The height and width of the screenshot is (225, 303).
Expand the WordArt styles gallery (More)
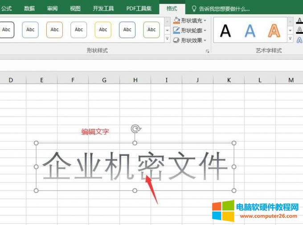(290, 39)
